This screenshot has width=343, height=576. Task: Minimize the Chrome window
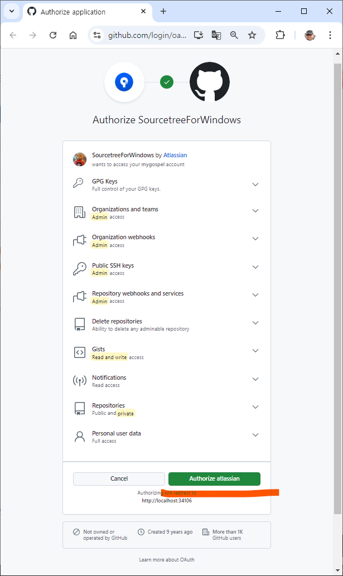point(278,11)
